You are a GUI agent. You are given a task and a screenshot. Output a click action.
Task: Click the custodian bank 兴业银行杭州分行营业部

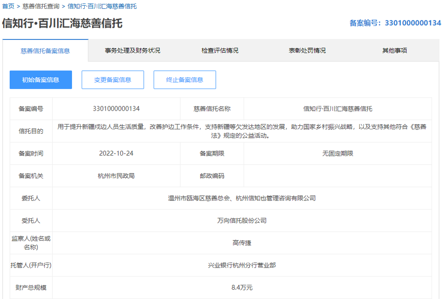[242, 265]
